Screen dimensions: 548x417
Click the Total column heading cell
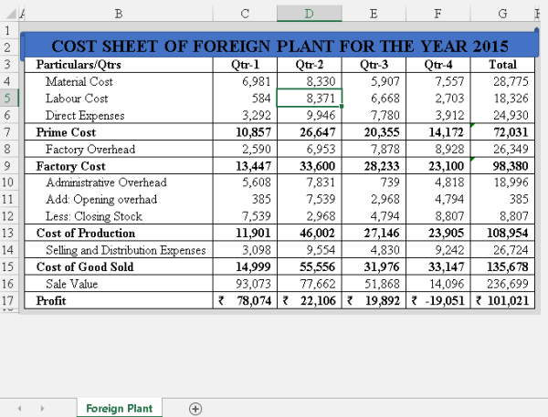pyautogui.click(x=502, y=65)
